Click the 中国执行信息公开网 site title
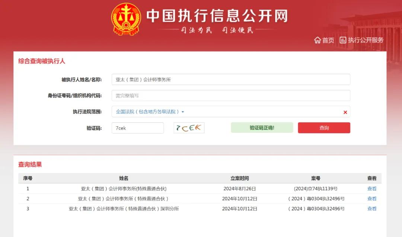Viewport: 402px width, 237px height. (217, 16)
